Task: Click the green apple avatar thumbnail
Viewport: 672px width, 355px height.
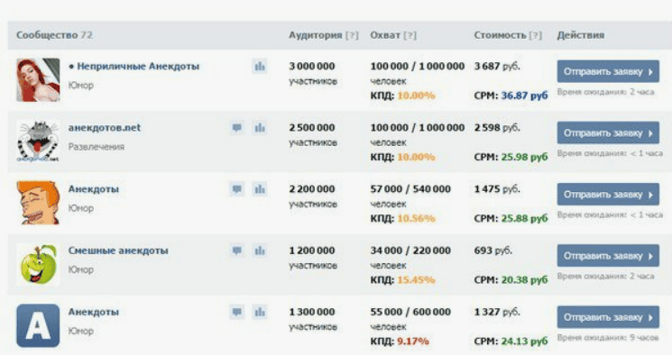Action: 38,264
